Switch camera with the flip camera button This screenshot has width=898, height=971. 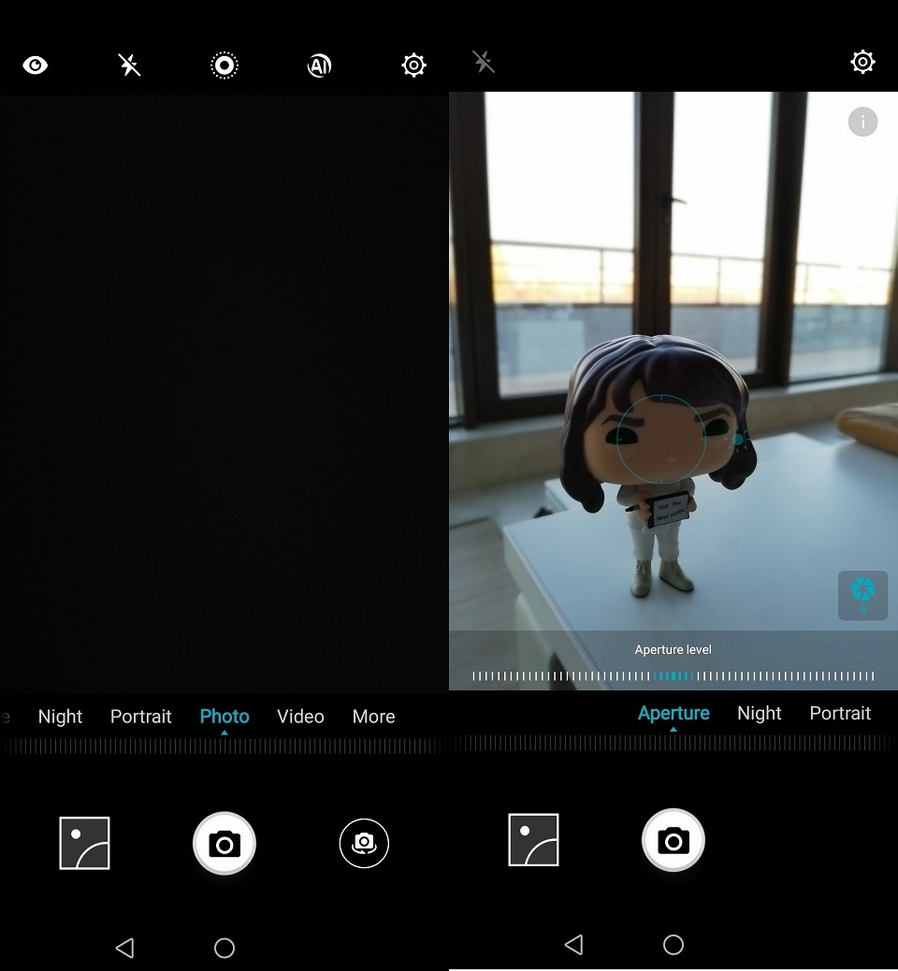(x=364, y=843)
